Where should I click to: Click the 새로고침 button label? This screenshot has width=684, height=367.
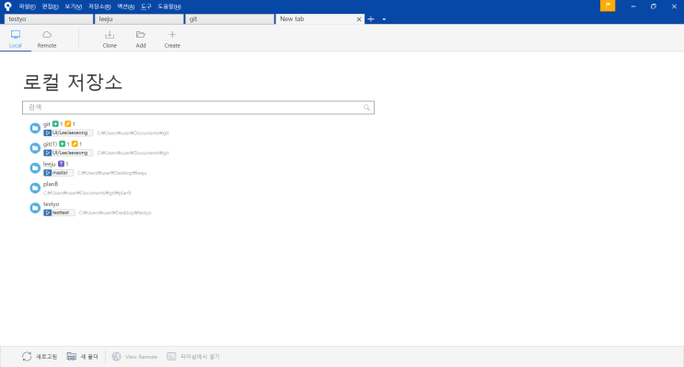47,357
